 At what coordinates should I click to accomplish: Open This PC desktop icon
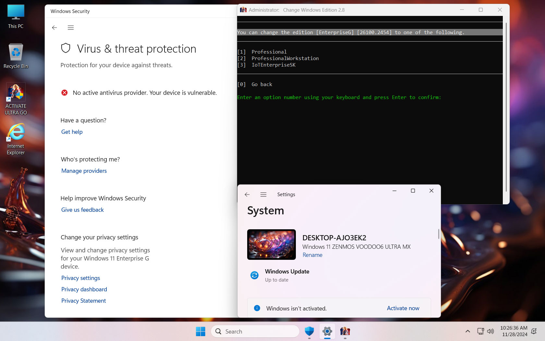[x=16, y=17]
